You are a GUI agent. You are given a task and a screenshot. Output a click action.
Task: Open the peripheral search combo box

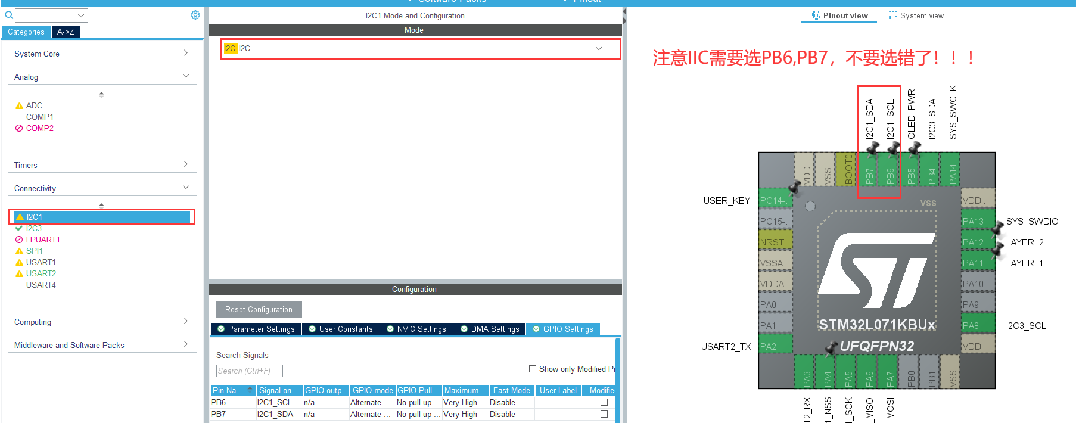pyautogui.click(x=51, y=15)
